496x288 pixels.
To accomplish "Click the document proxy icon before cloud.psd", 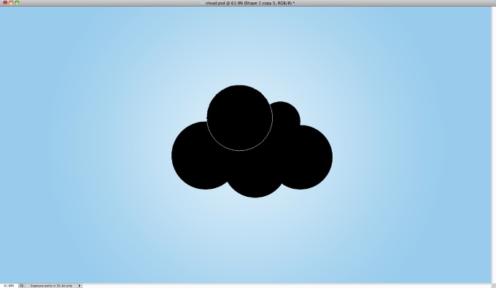I will click(203, 3).
